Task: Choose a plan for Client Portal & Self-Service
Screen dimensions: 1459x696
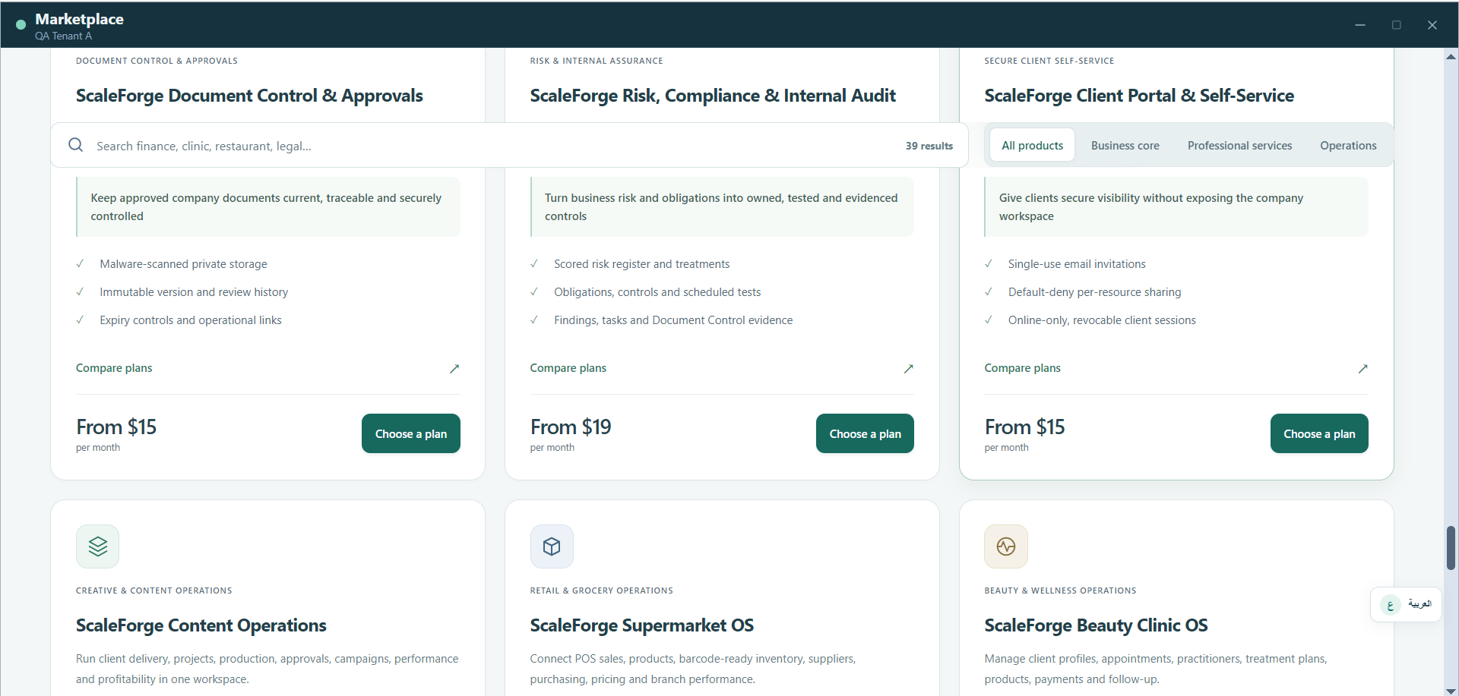Action: coord(1319,433)
